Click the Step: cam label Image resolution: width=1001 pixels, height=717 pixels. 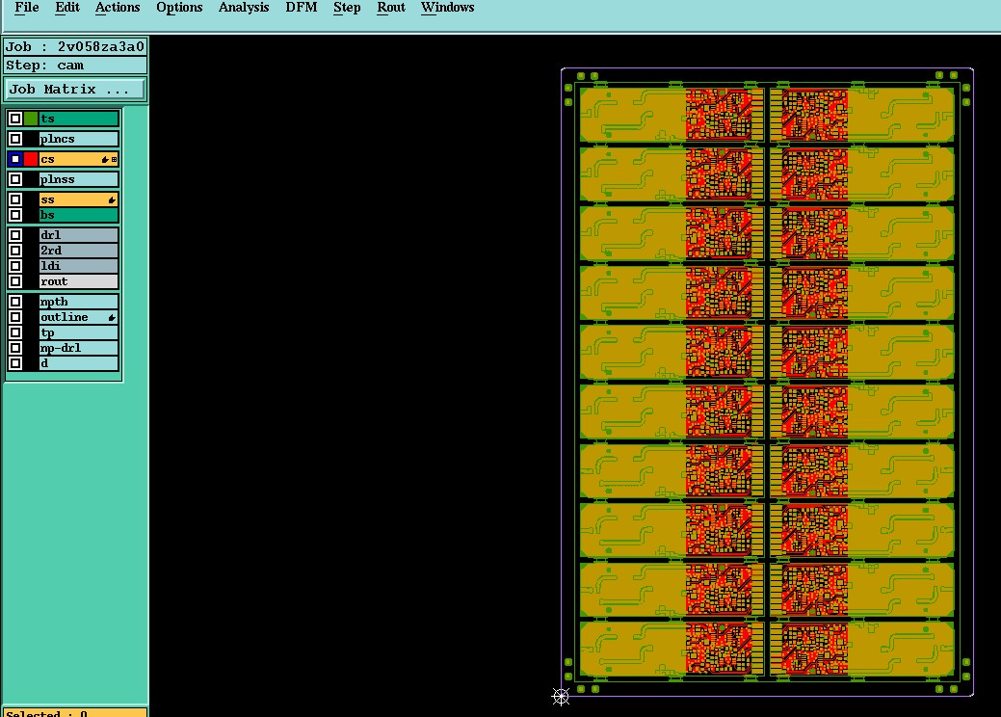(75, 66)
